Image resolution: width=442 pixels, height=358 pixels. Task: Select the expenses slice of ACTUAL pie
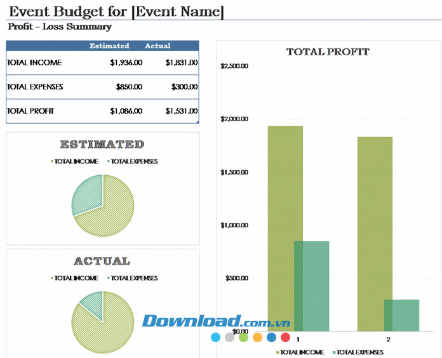pyautogui.click(x=94, y=303)
